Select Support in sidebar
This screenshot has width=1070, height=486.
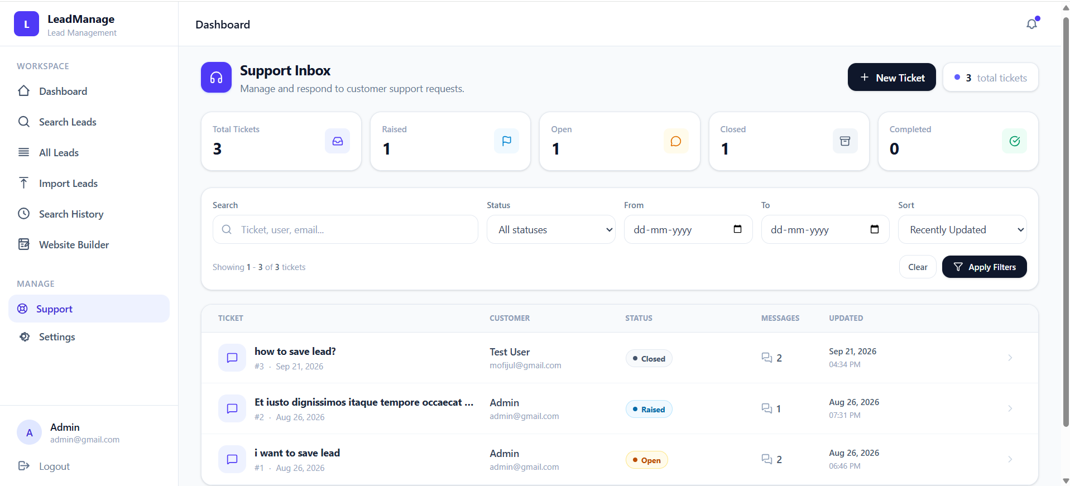[89, 309]
